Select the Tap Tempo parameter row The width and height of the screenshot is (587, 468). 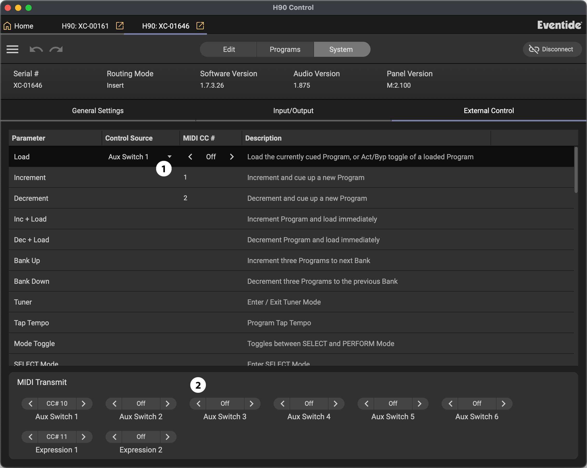pos(31,323)
